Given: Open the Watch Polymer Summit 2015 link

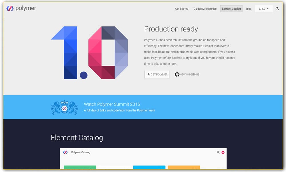Looking at the screenshot, I should (112, 104).
